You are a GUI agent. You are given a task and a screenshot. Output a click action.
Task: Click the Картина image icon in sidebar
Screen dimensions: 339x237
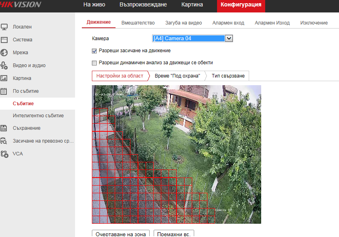(x=4, y=78)
